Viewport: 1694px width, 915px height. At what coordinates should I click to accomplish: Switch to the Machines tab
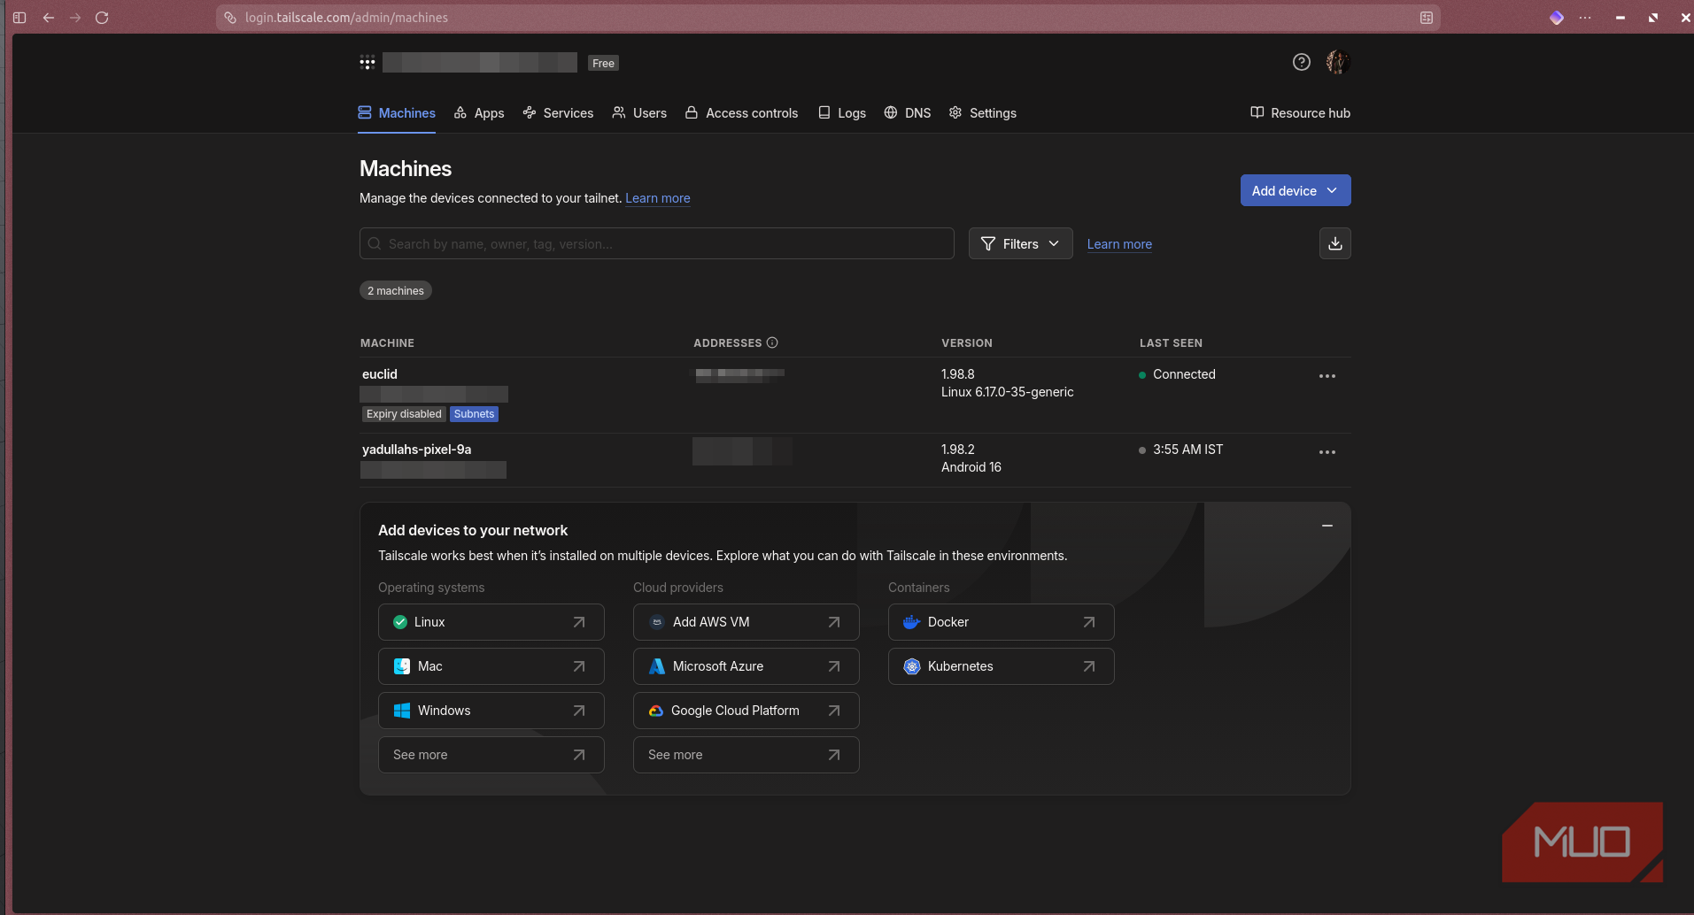[397, 113]
